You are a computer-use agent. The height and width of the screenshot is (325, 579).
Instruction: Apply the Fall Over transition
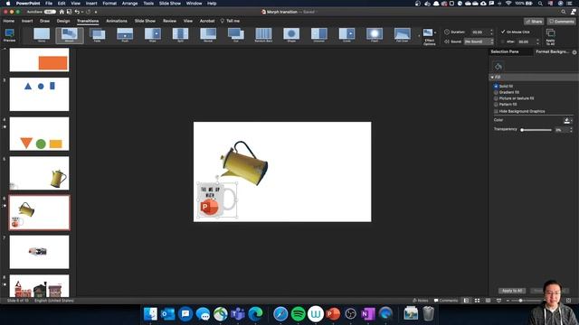(402, 35)
